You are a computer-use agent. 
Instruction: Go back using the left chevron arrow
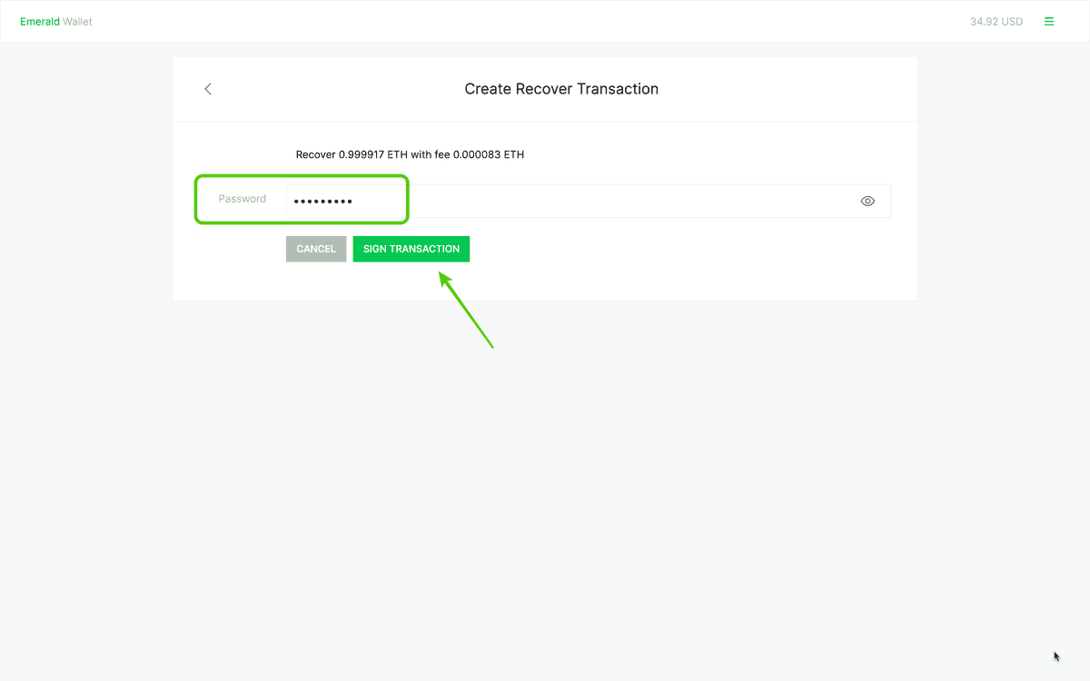click(x=208, y=89)
